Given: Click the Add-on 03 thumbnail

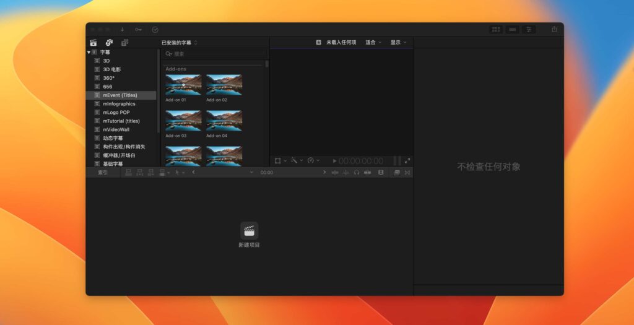Looking at the screenshot, I should 183,121.
